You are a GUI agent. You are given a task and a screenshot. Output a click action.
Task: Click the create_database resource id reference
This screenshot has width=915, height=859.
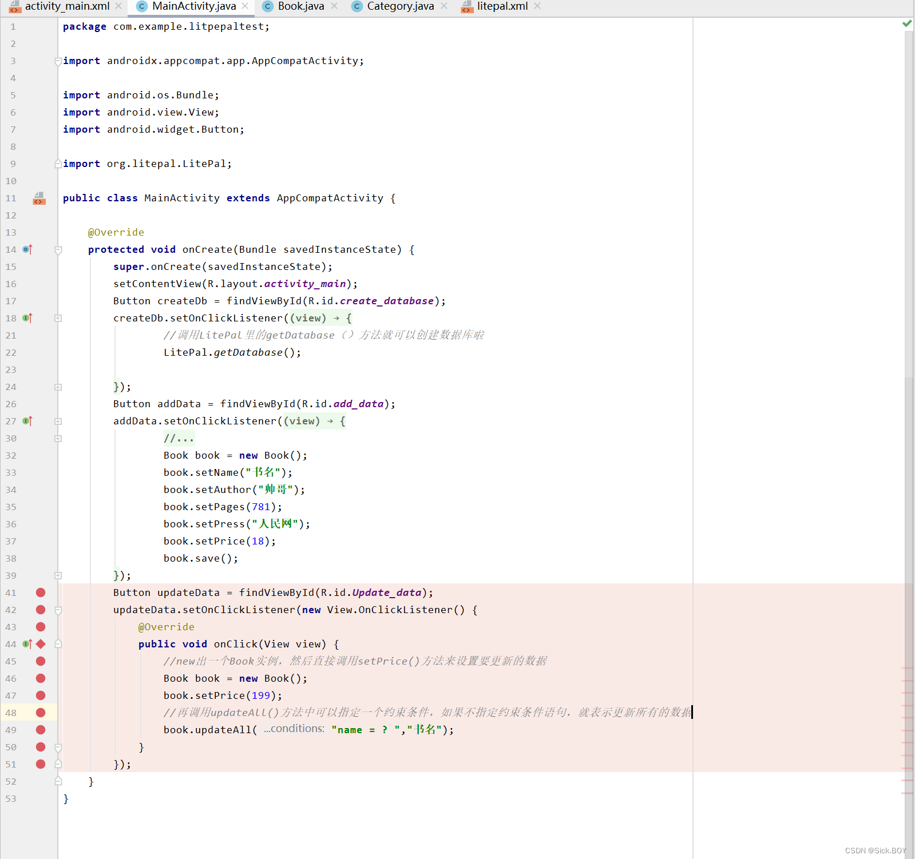[387, 301]
